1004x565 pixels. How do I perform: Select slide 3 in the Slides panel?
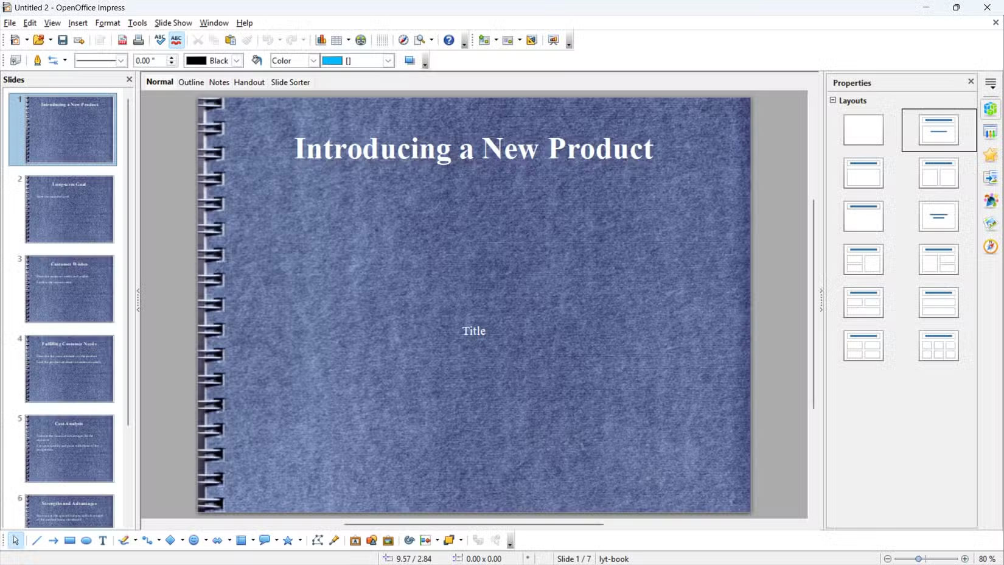[69, 289]
